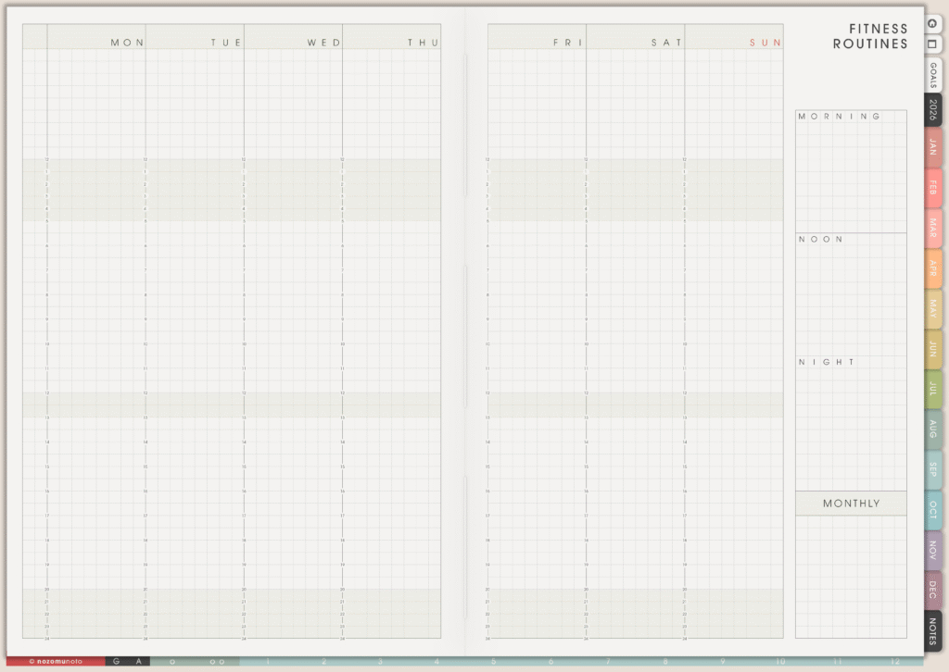The image size is (949, 672).
Task: Click the G tab in bottom bar
Action: (117, 661)
